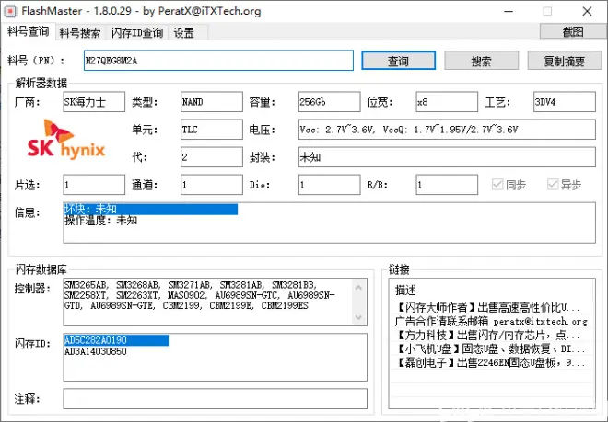Select flash ID AD3A14030850 entry
This screenshot has height=422, width=608.
(x=96, y=351)
